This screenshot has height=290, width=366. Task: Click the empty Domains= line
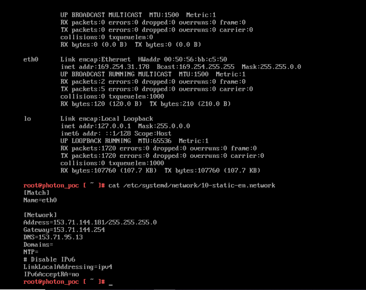(38, 245)
